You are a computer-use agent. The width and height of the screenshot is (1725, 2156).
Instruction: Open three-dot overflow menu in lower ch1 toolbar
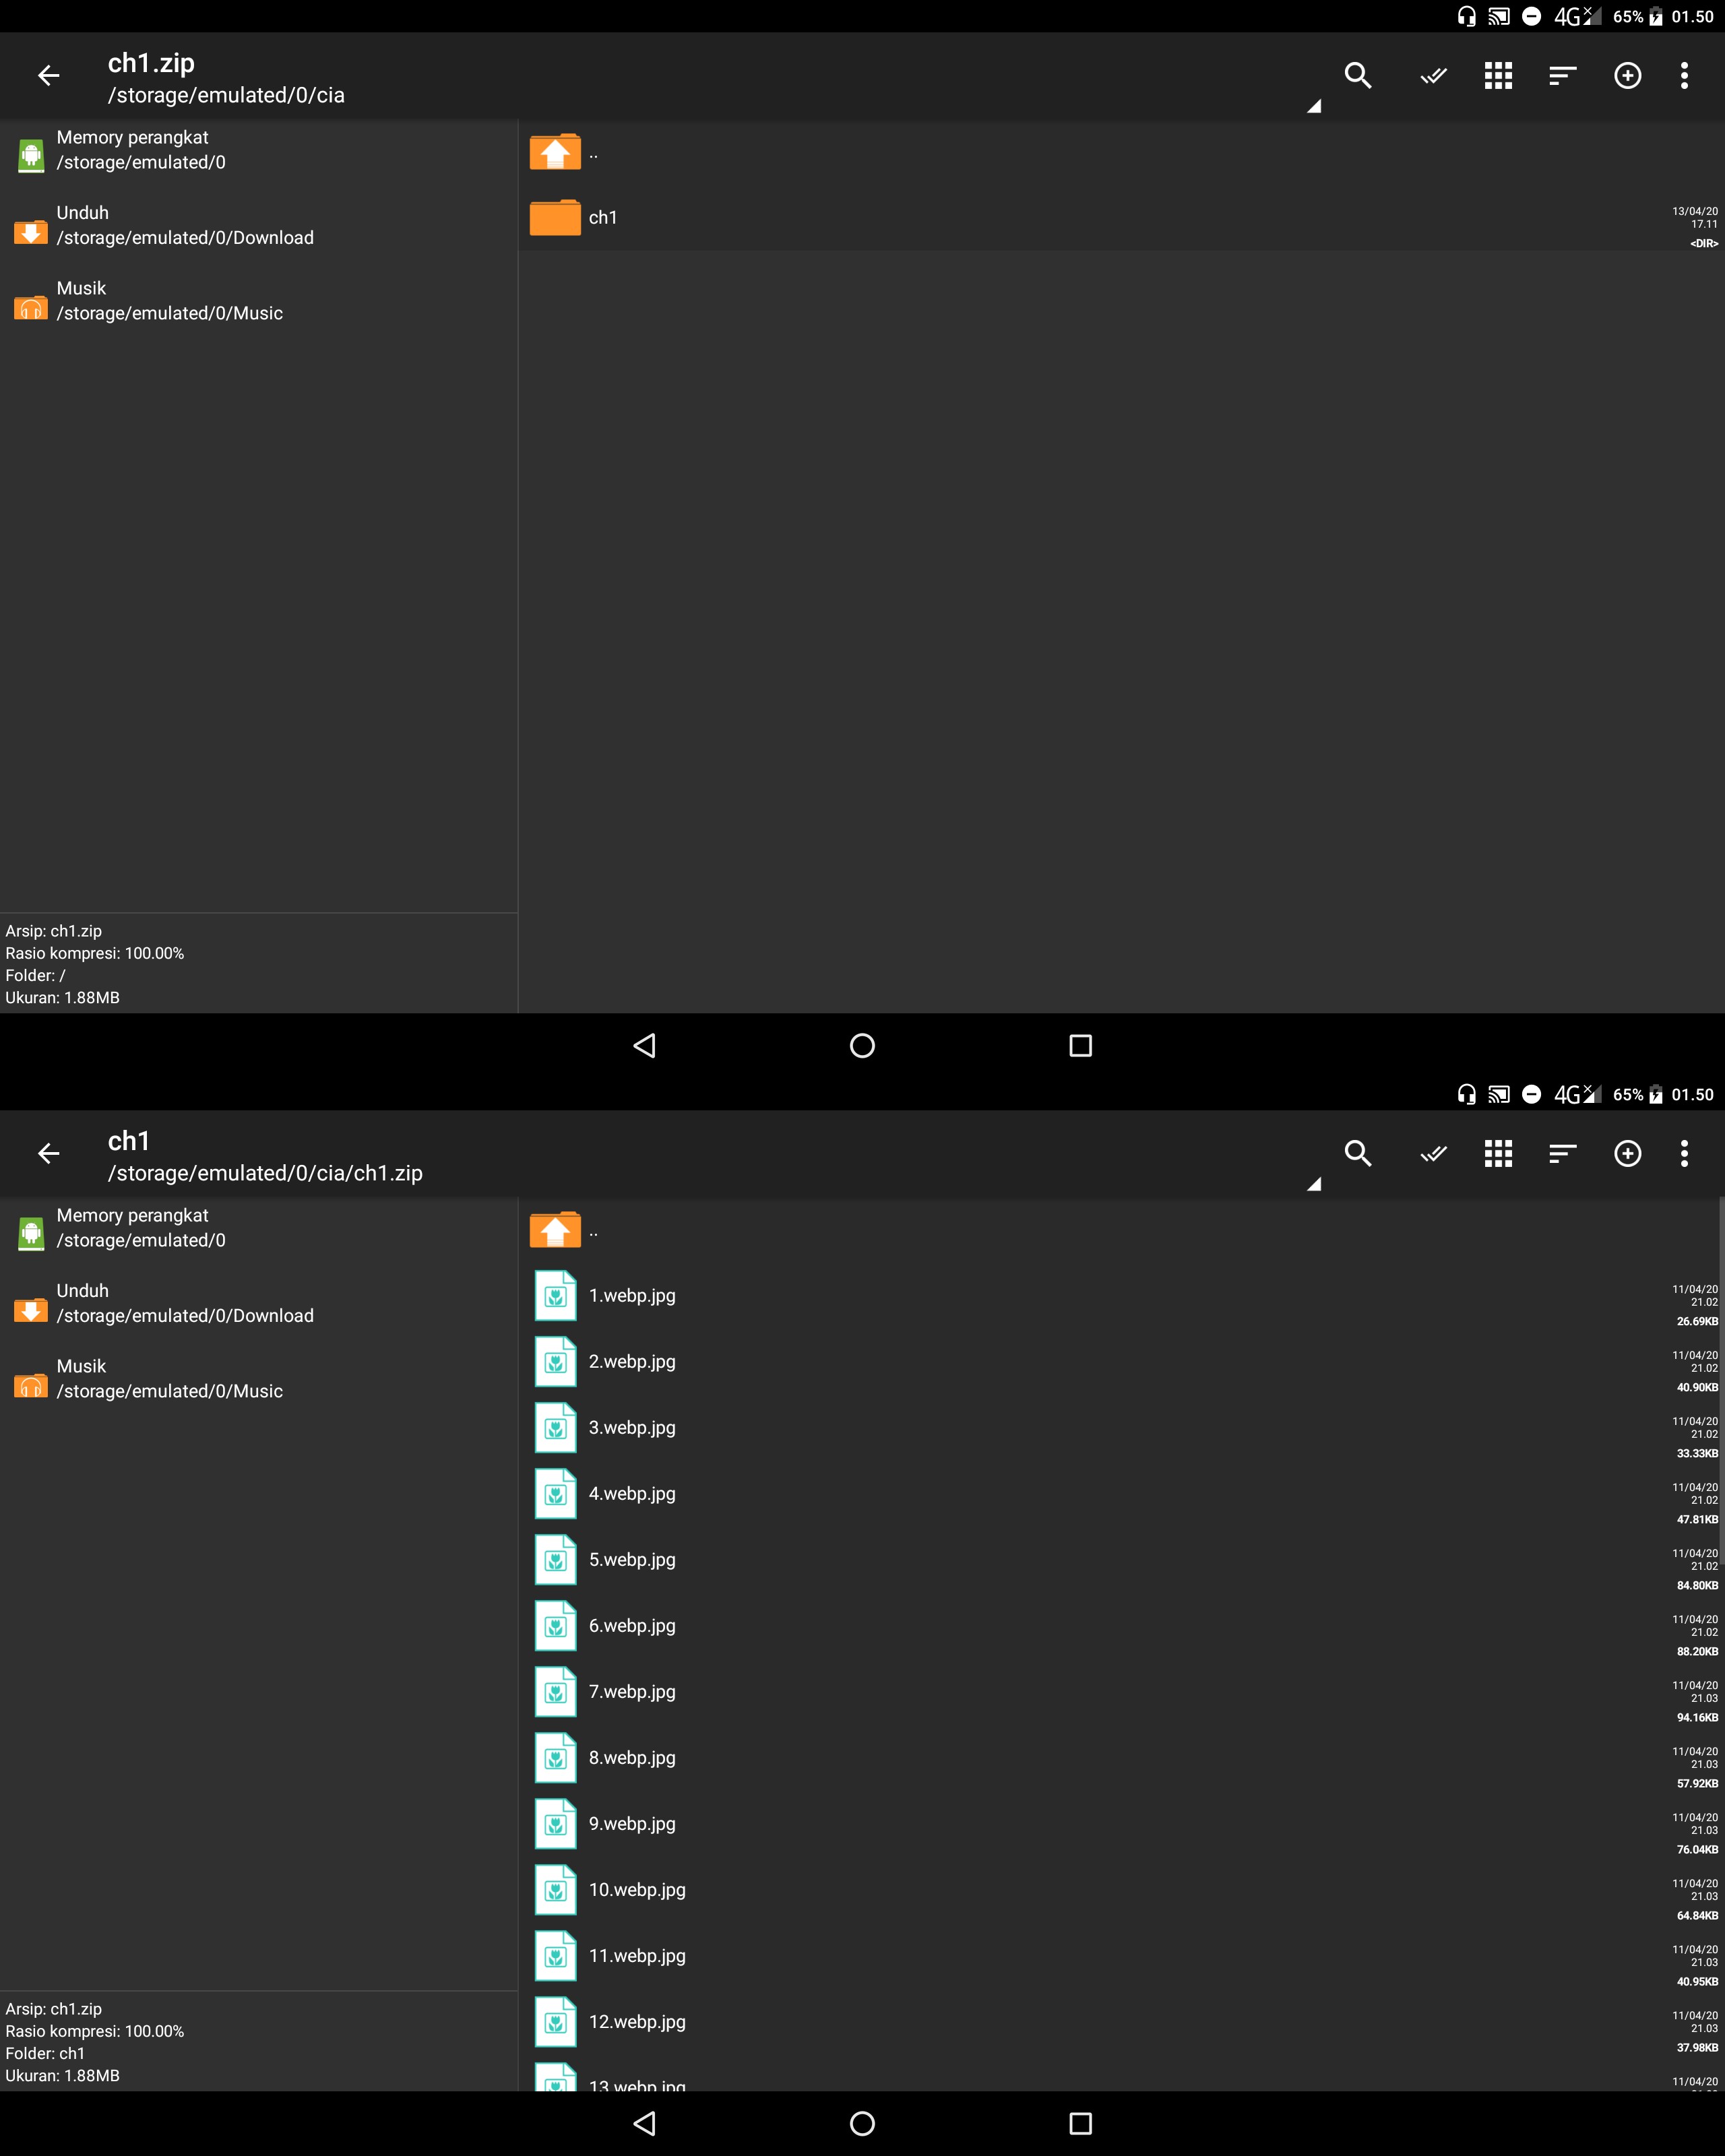[1684, 1153]
